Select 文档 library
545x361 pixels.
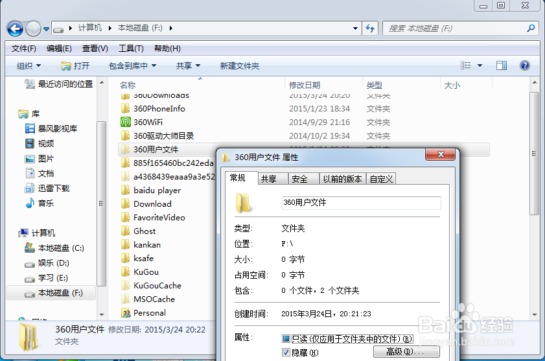point(40,174)
